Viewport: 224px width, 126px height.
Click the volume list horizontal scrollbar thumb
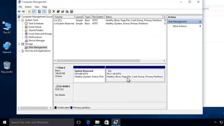coord(98,61)
